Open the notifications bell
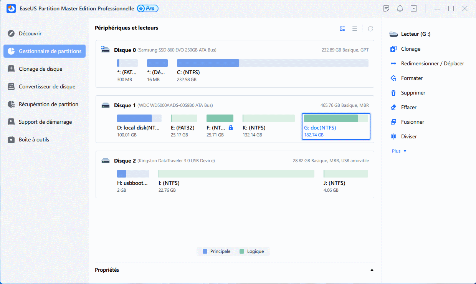Image resolution: width=476 pixels, height=284 pixels. (x=400, y=8)
